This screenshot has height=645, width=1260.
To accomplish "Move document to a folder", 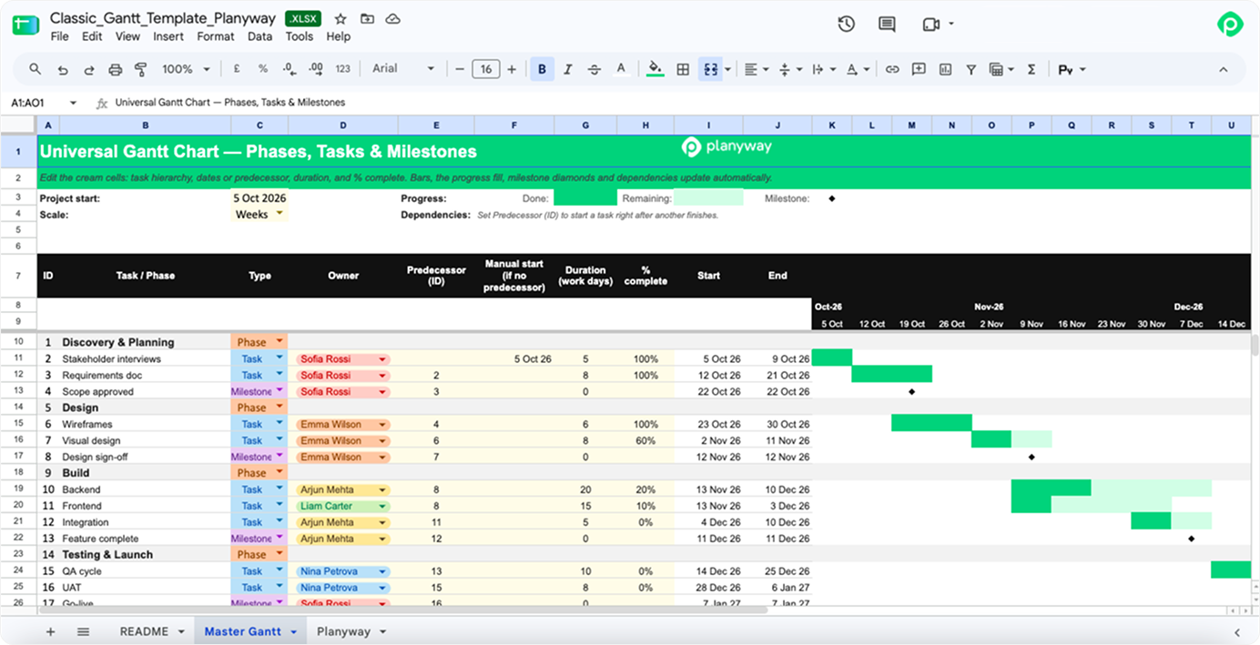I will pyautogui.click(x=367, y=19).
